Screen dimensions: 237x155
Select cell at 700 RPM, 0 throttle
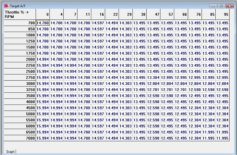click(x=43, y=23)
